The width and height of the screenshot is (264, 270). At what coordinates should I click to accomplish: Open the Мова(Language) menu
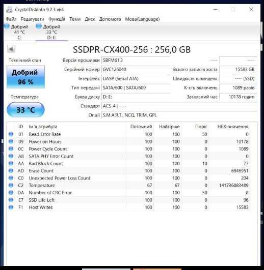point(142,19)
